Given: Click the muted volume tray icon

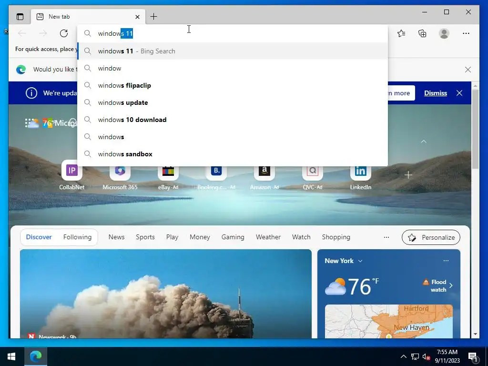Looking at the screenshot, I should pyautogui.click(x=426, y=356).
